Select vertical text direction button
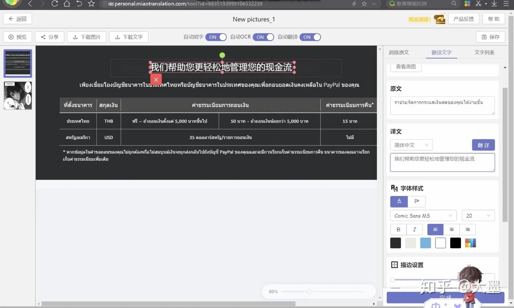 (417, 201)
